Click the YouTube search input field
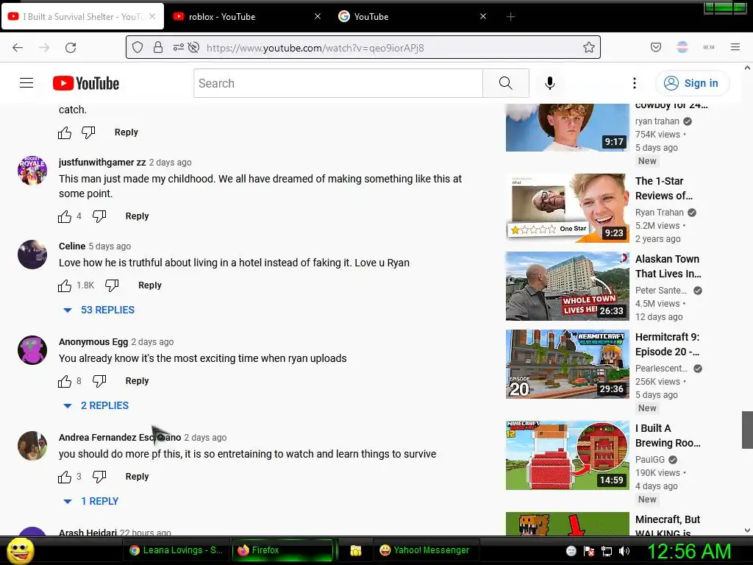This screenshot has width=753, height=565. (338, 83)
